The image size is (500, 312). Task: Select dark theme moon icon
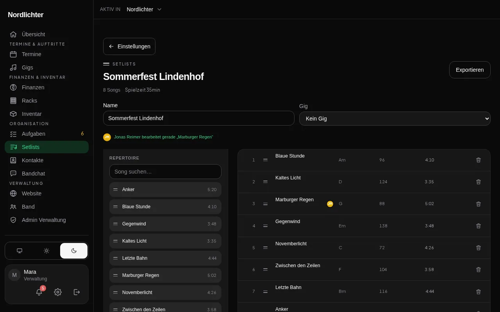coord(74,251)
